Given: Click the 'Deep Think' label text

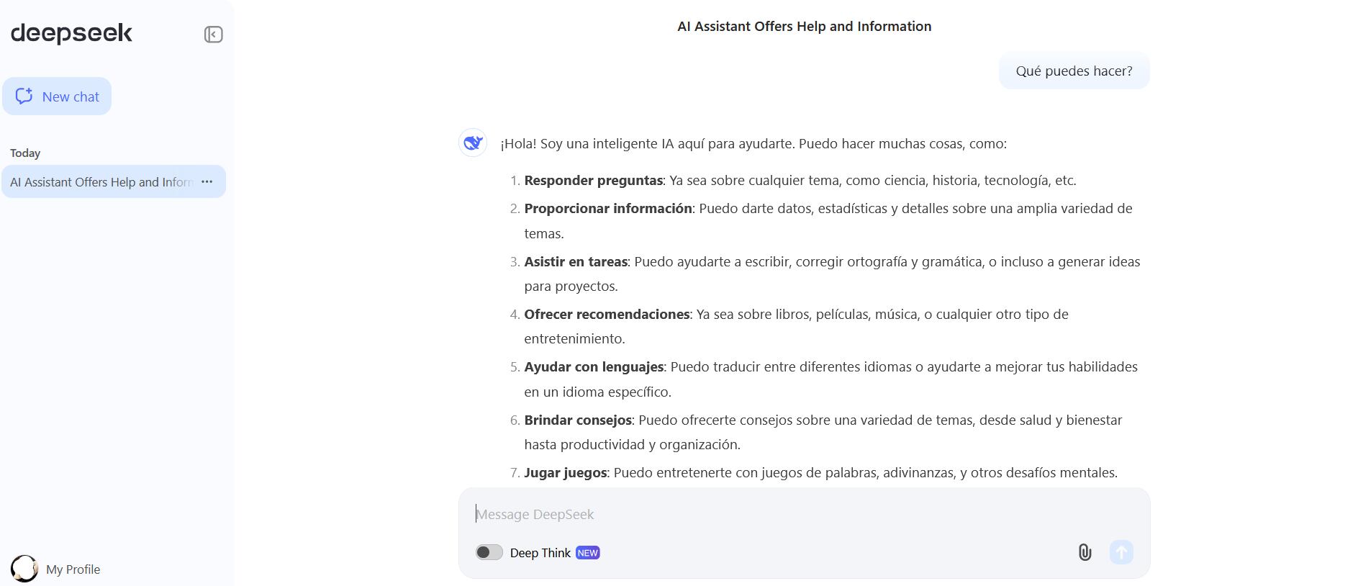Looking at the screenshot, I should (540, 553).
